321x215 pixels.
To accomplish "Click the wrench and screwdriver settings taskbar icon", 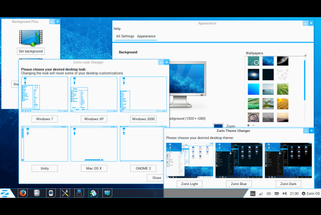I will (x=65, y=193).
